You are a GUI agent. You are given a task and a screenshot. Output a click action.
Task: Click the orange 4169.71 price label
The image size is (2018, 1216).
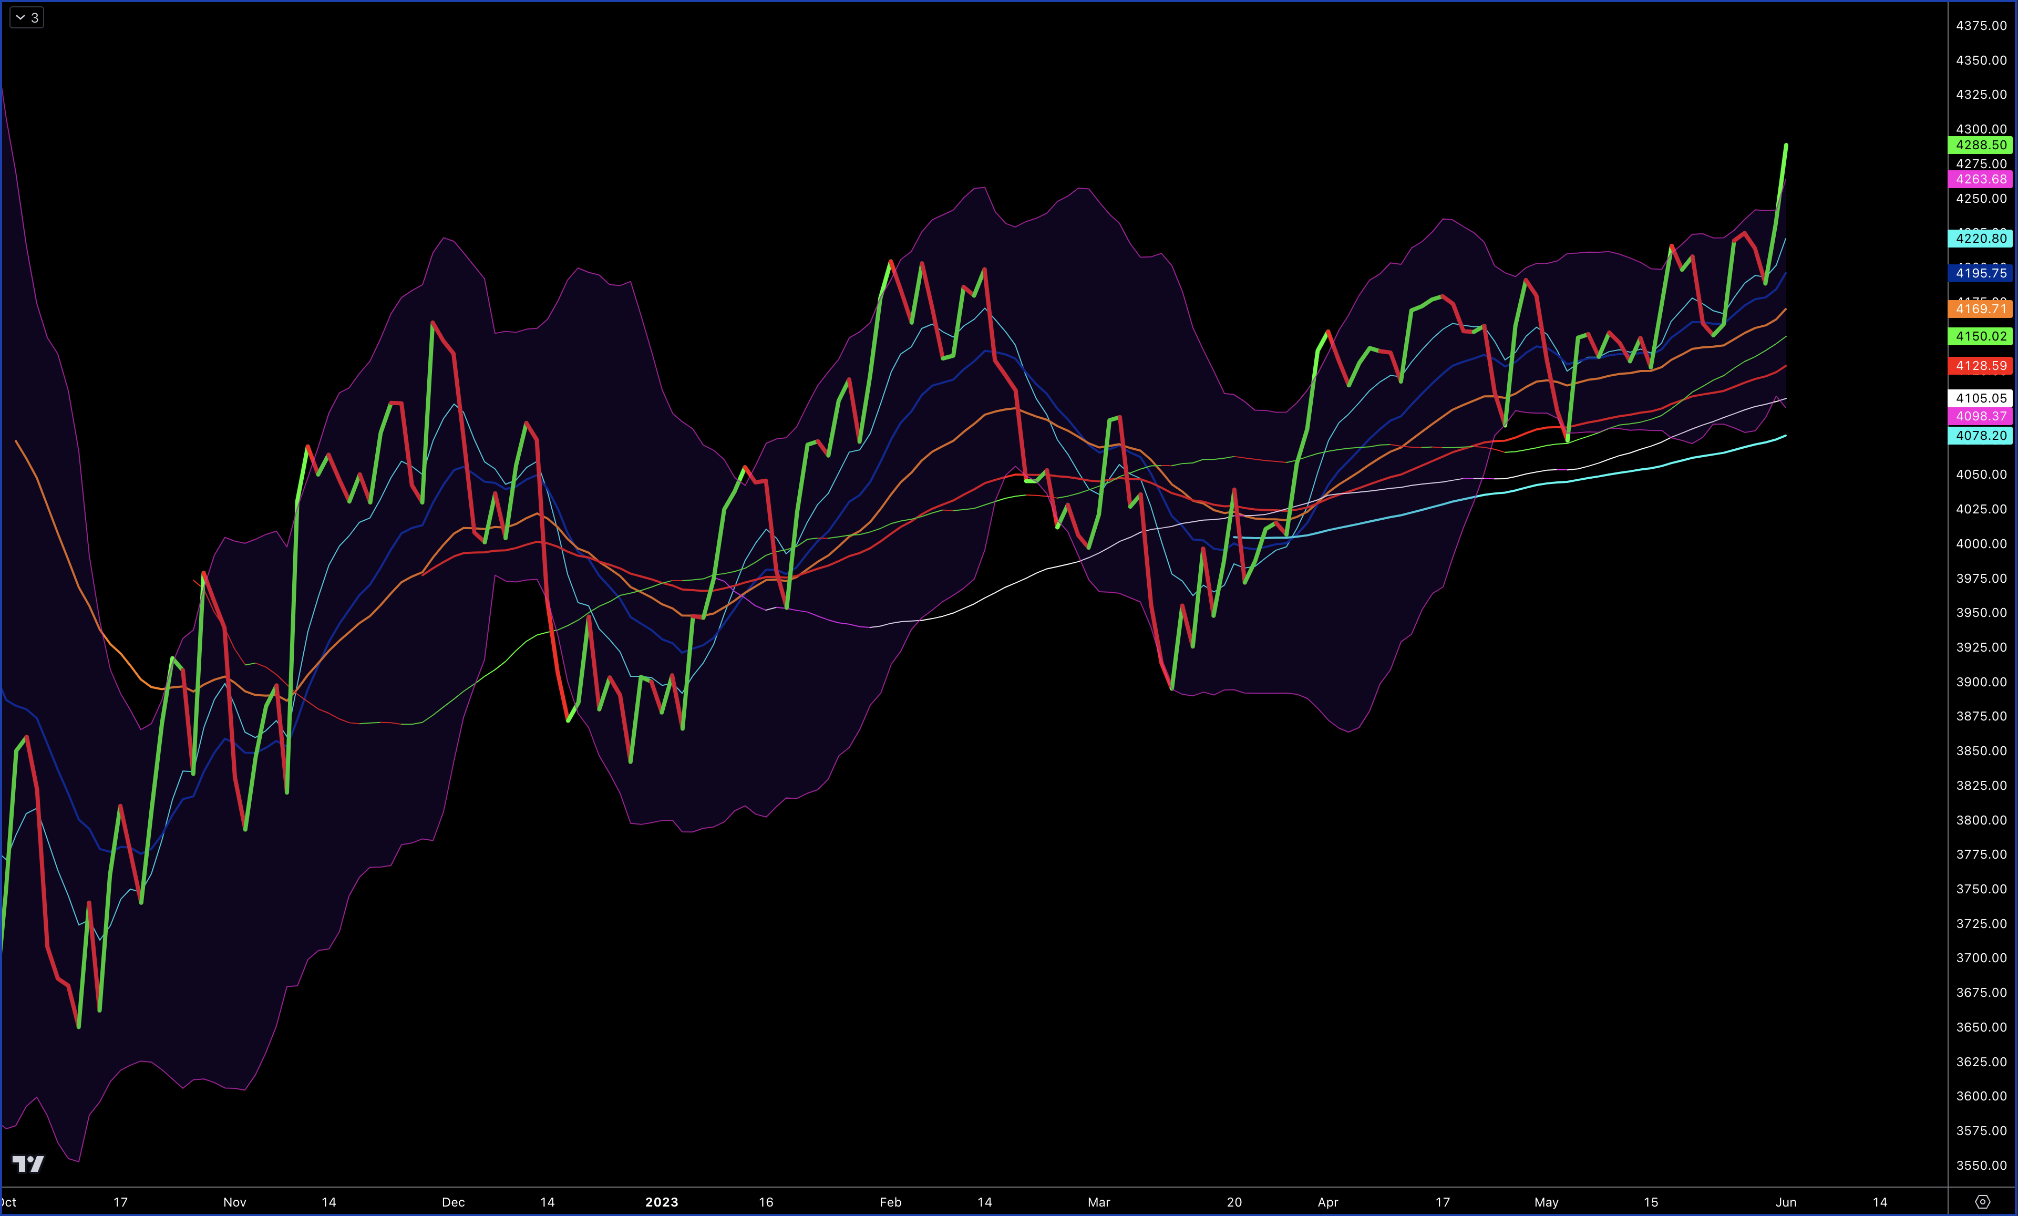pyautogui.click(x=1980, y=308)
